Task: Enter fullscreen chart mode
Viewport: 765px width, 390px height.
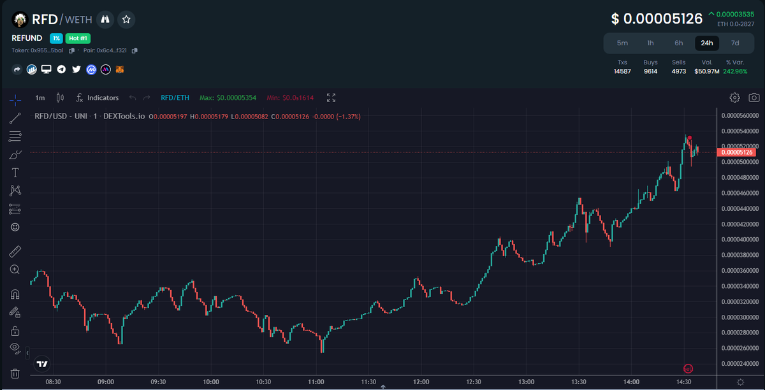Action: coord(331,97)
